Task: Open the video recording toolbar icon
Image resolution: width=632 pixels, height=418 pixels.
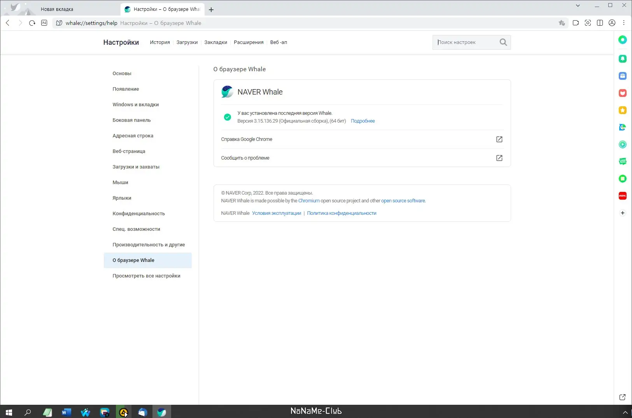Action: [x=576, y=23]
